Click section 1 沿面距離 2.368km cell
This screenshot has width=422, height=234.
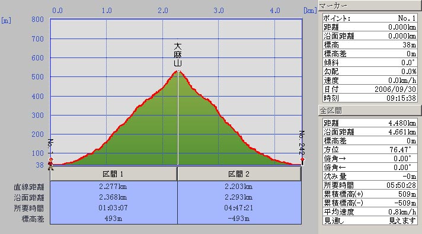[x=113, y=197]
